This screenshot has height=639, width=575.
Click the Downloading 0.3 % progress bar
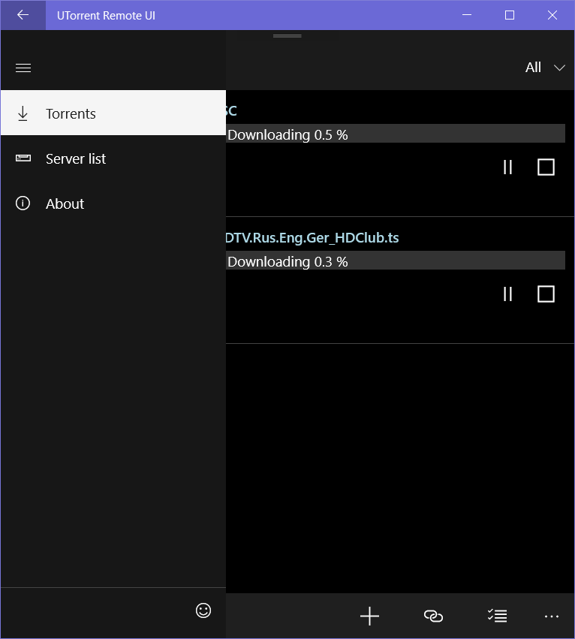[x=396, y=261]
